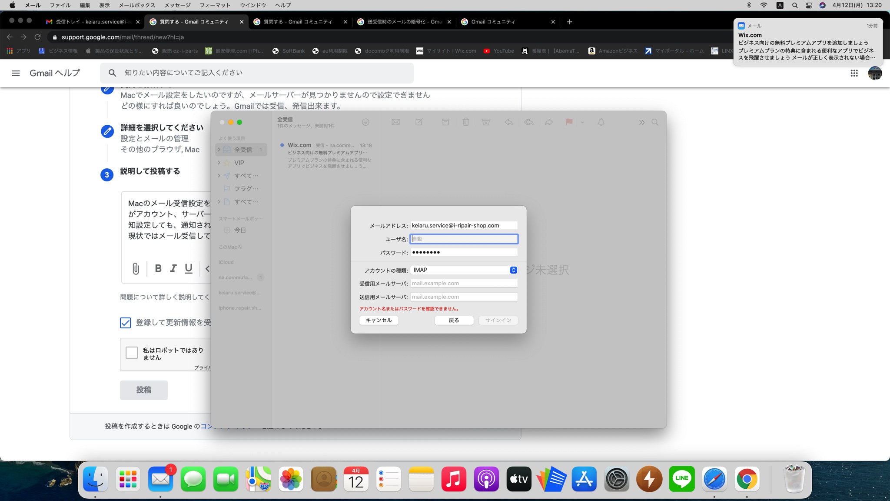Viewport: 890px width, 501px height.
Task: Open YouTube bookmark in bookmarks bar
Action: tap(499, 51)
